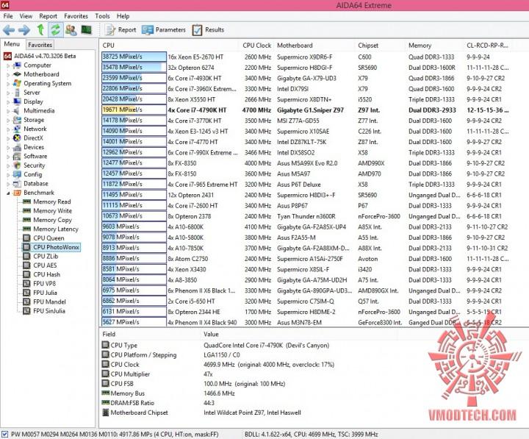Expand the Network tree node

8,129
